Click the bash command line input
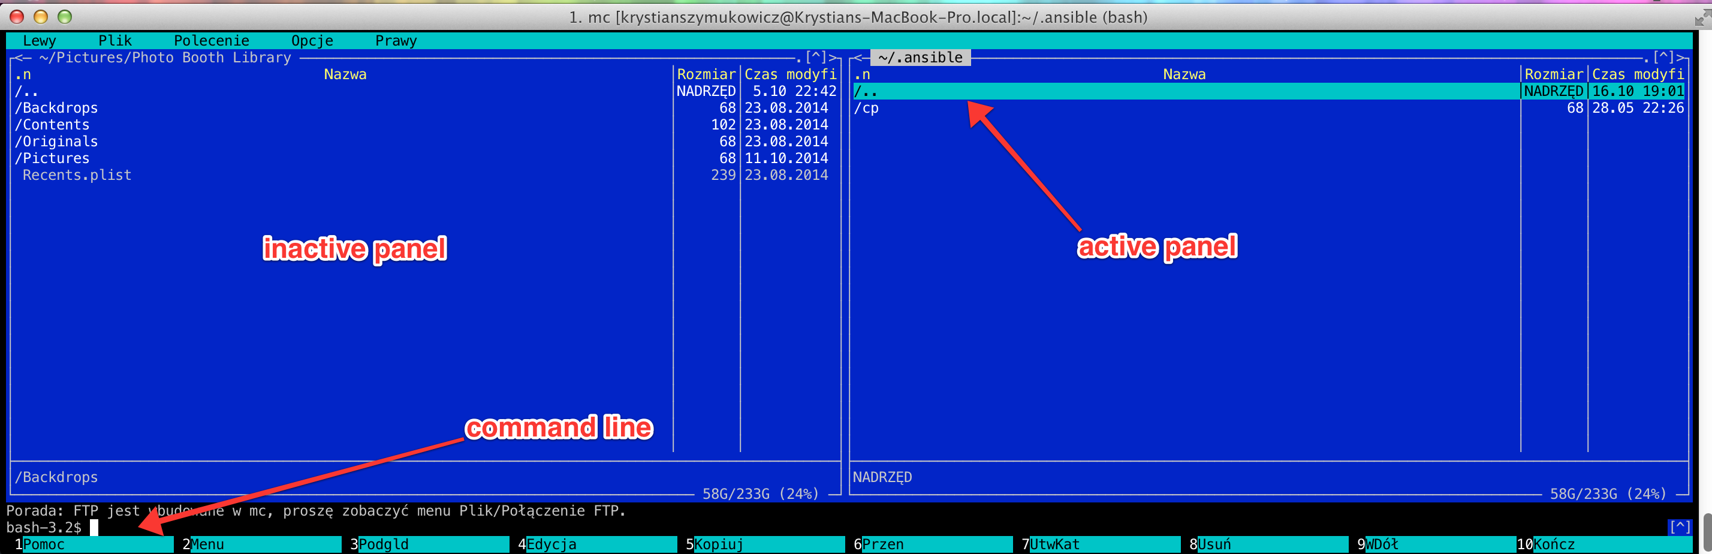This screenshot has height=554, width=1712. pyautogui.click(x=399, y=528)
